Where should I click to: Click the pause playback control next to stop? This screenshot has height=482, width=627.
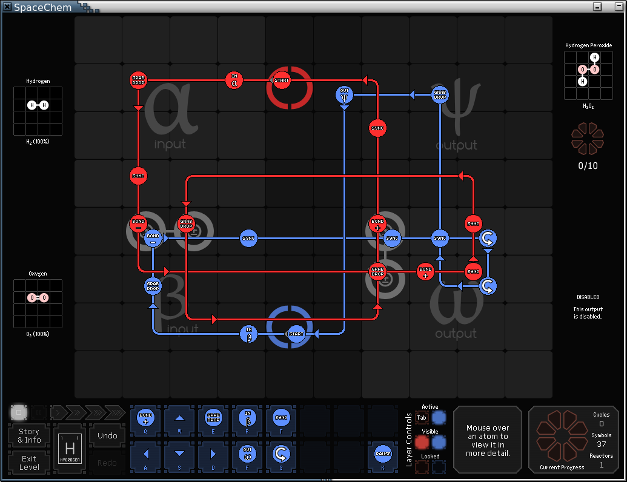click(x=39, y=412)
